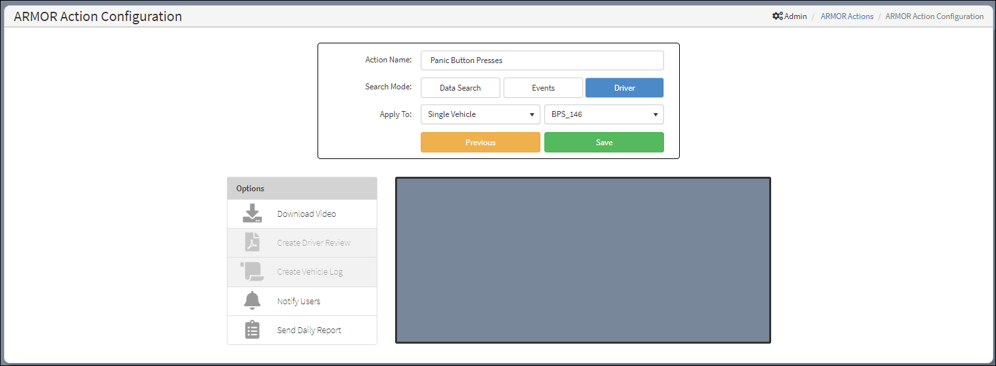
Task: Choose the Download Video option label
Action: pos(306,214)
